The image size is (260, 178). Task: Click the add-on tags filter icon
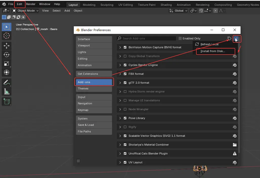coord(229,38)
